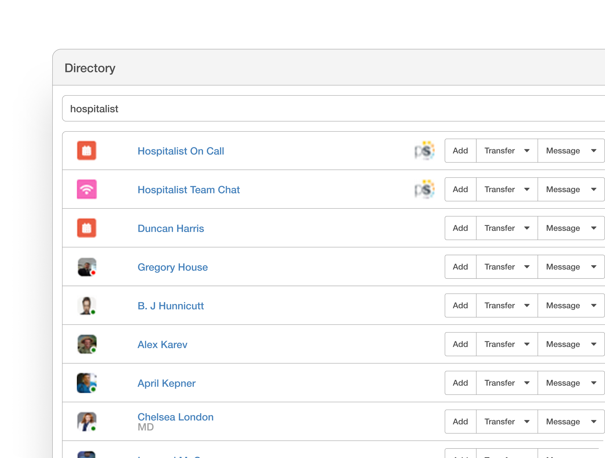Open Hospitalist On Call entry
605x458 pixels.
coord(181,151)
